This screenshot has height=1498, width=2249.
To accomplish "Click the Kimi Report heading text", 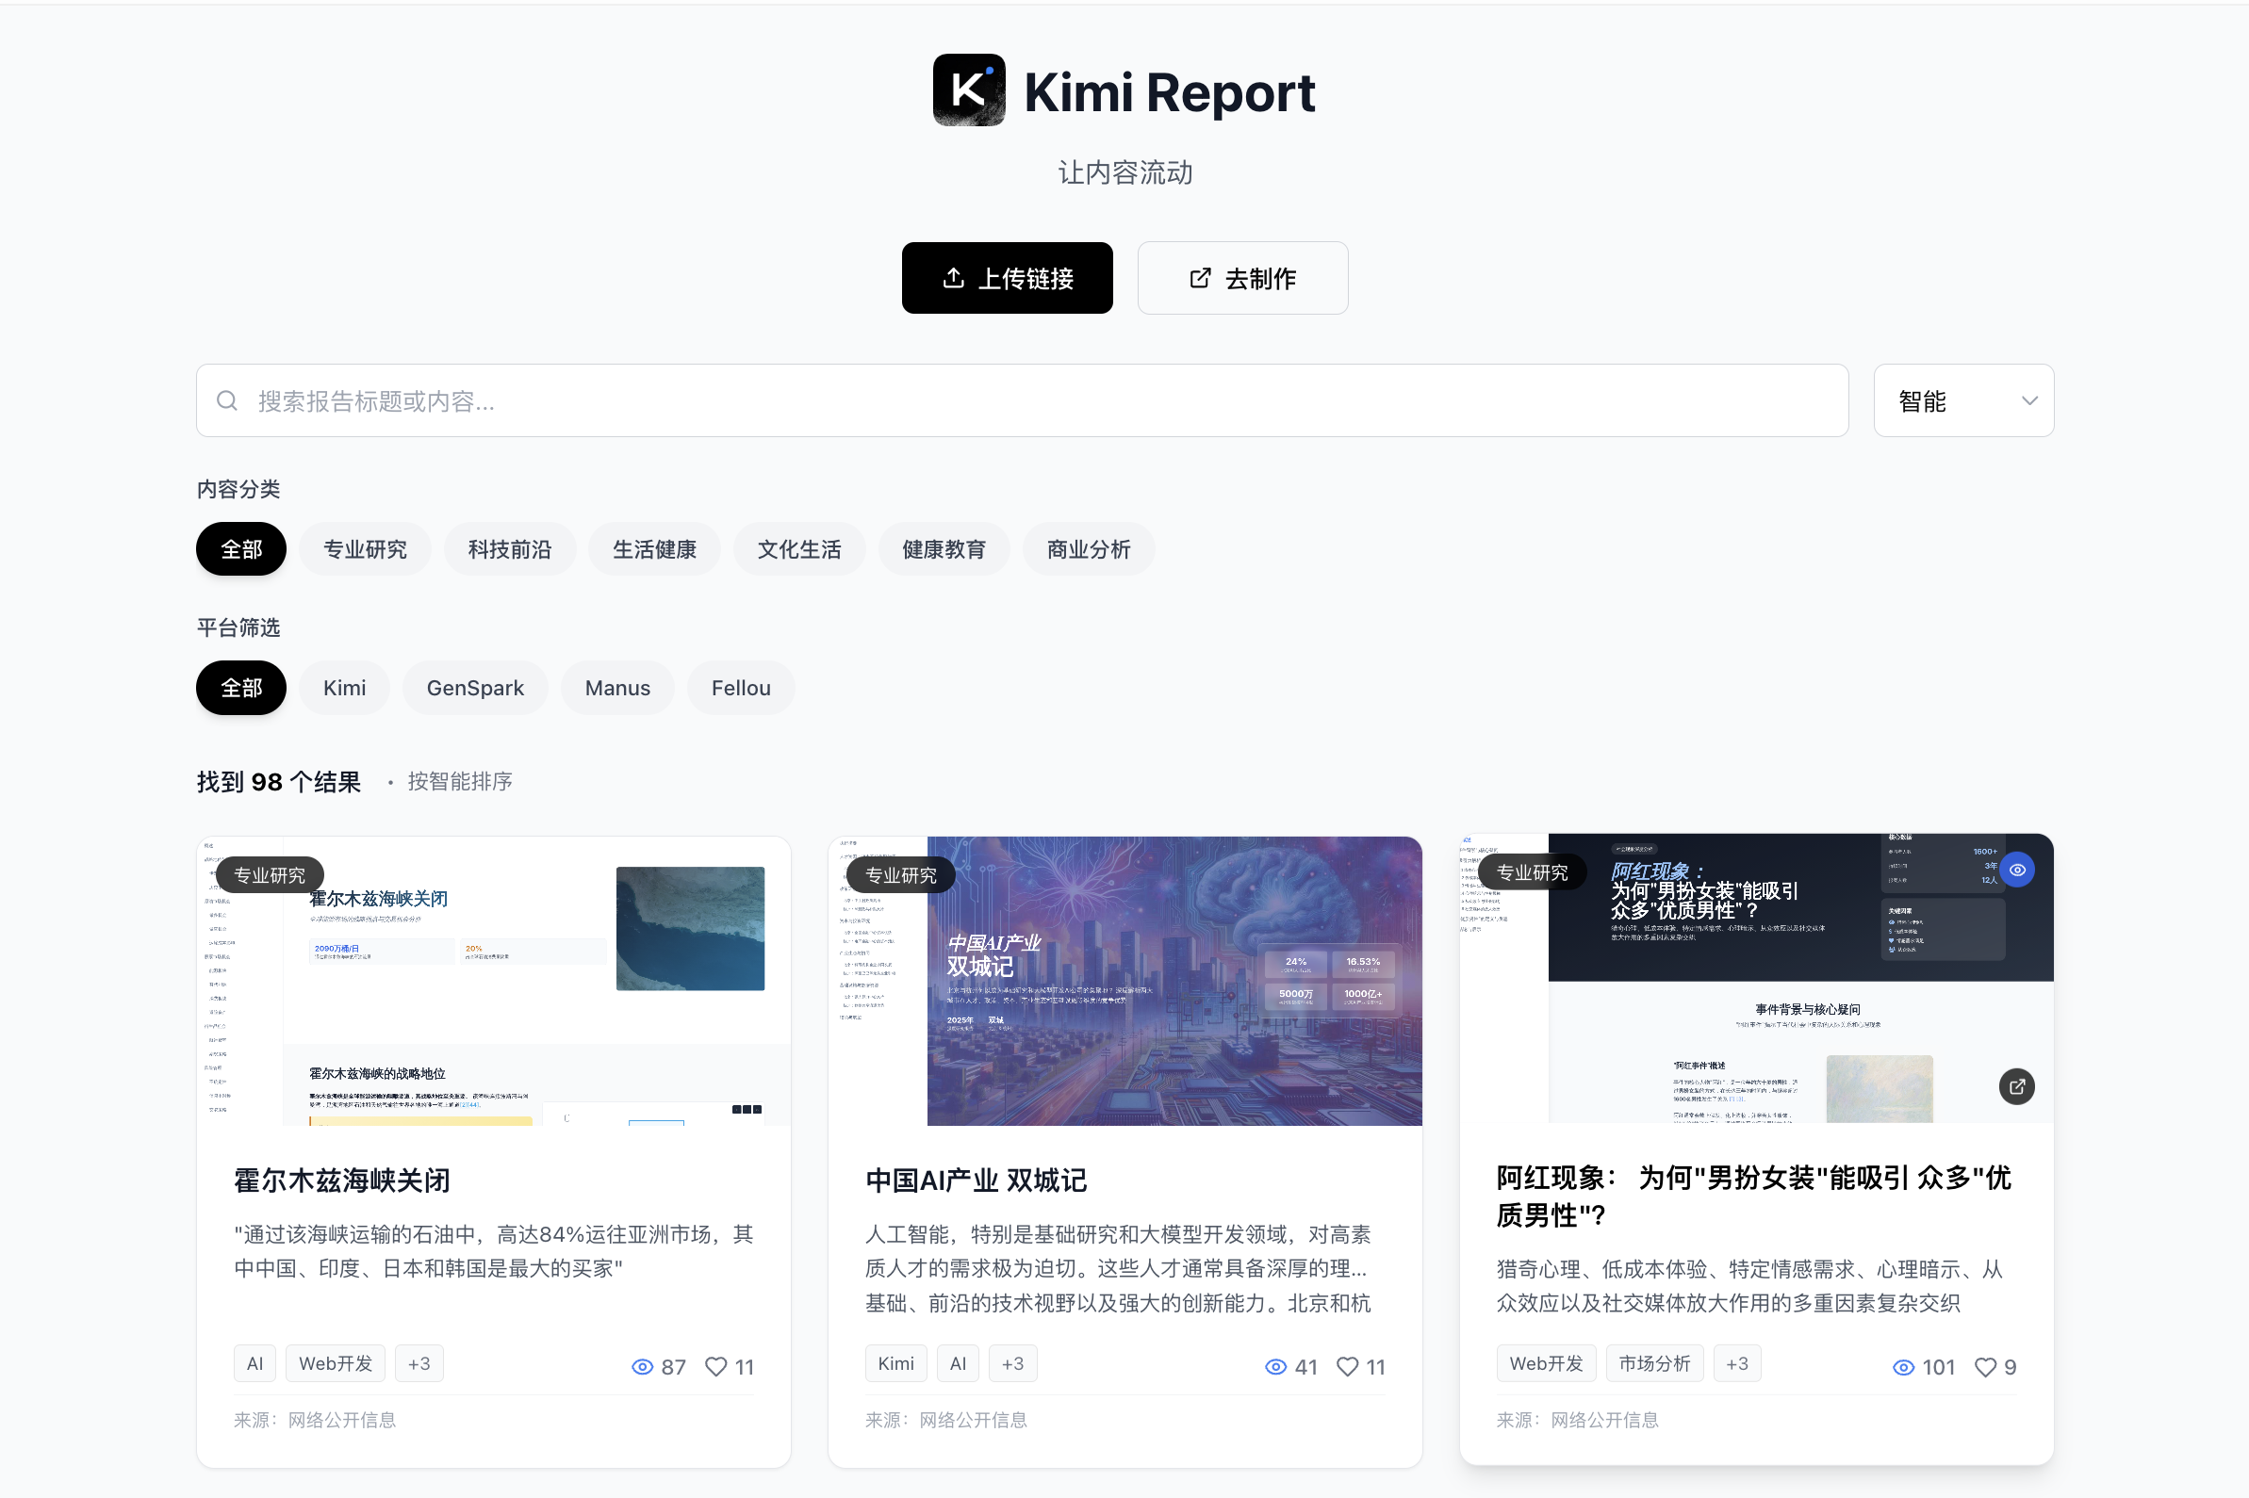I will coord(1169,92).
